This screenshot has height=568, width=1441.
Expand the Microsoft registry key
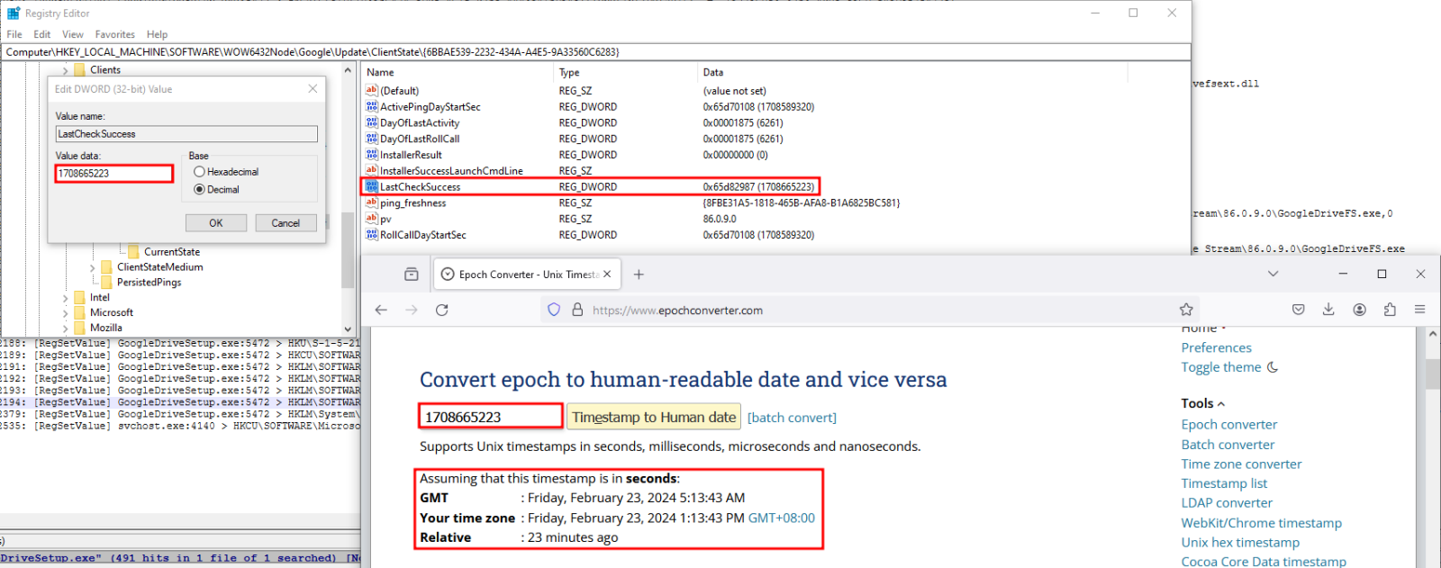tap(65, 313)
